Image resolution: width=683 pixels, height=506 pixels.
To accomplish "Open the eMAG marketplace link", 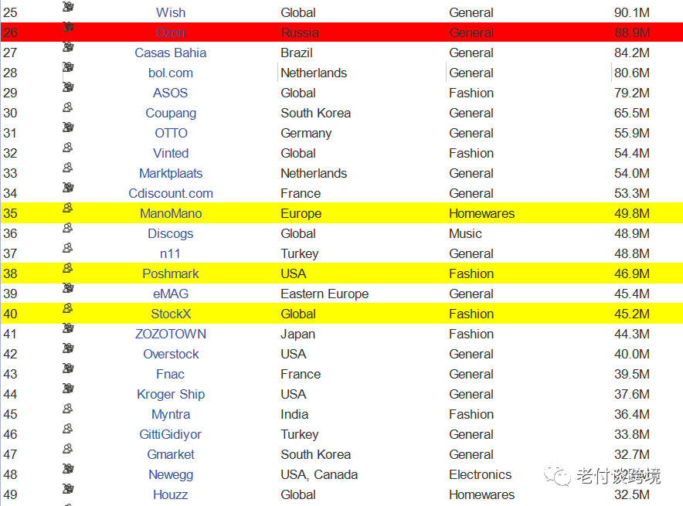I will click(x=171, y=294).
